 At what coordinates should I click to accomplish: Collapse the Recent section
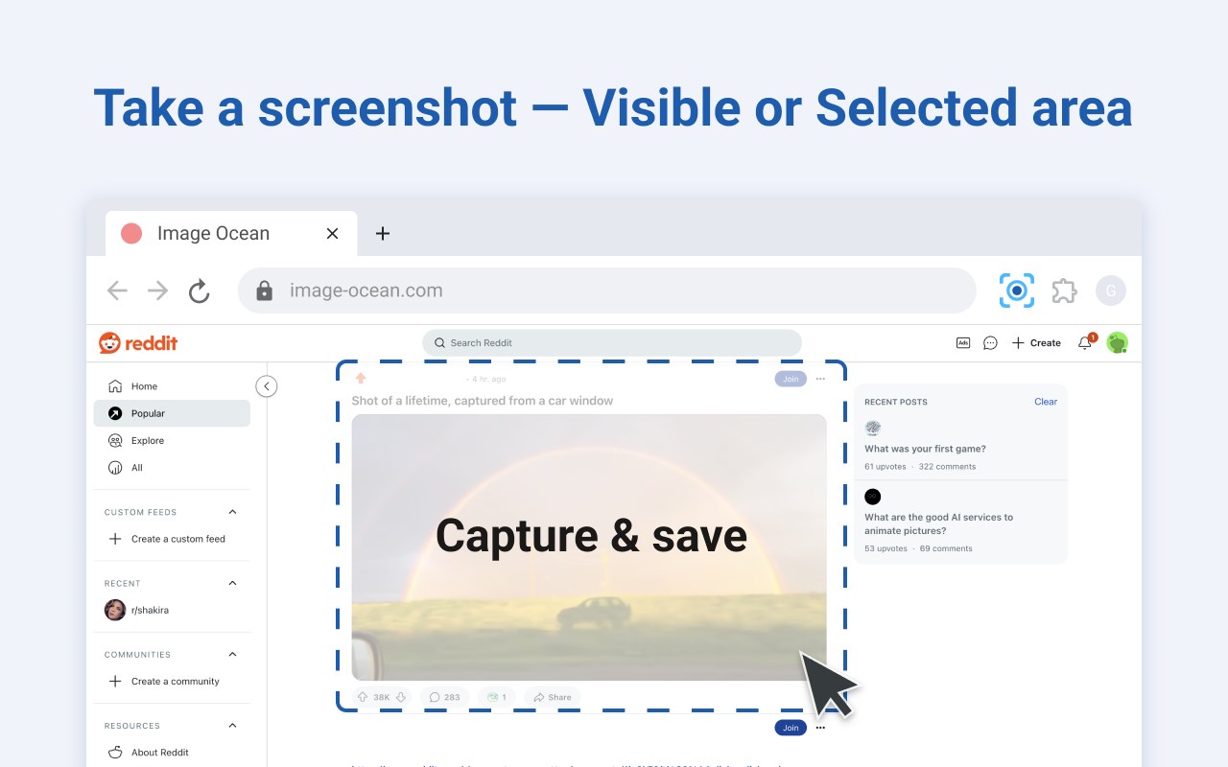pos(232,583)
